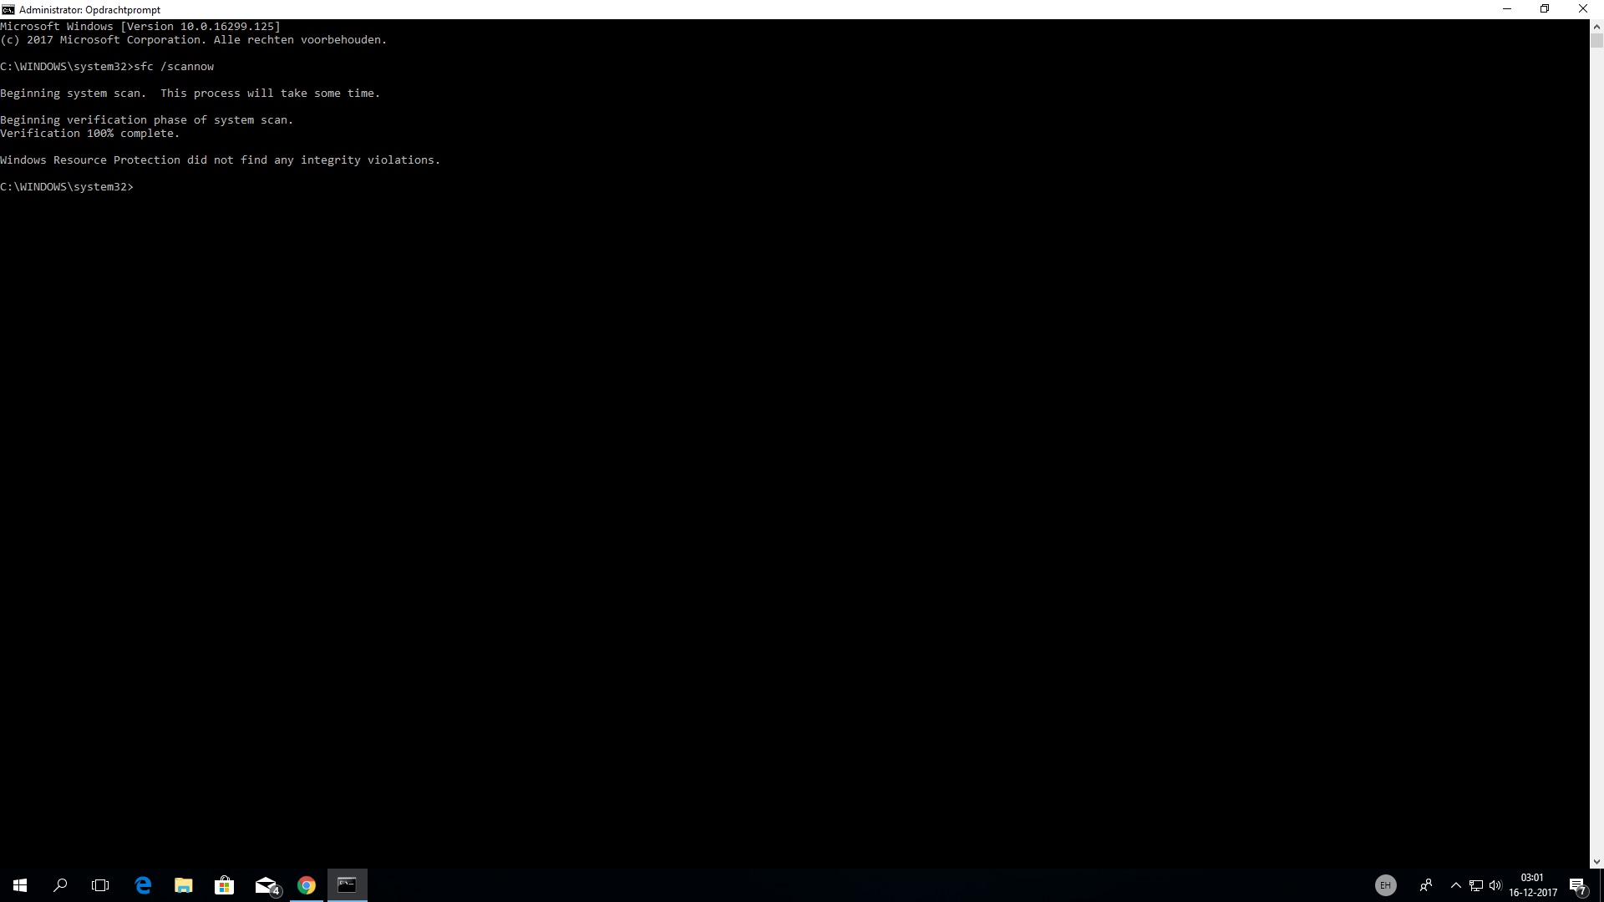
Task: Restore down the Opdrachtprompt window
Action: pos(1545,9)
